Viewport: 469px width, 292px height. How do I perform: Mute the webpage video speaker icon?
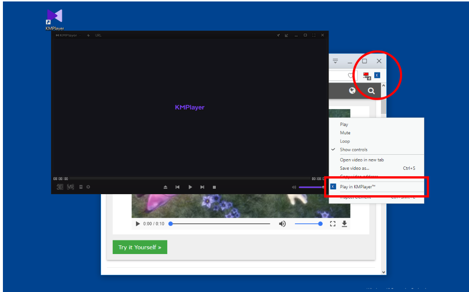pyautogui.click(x=282, y=224)
